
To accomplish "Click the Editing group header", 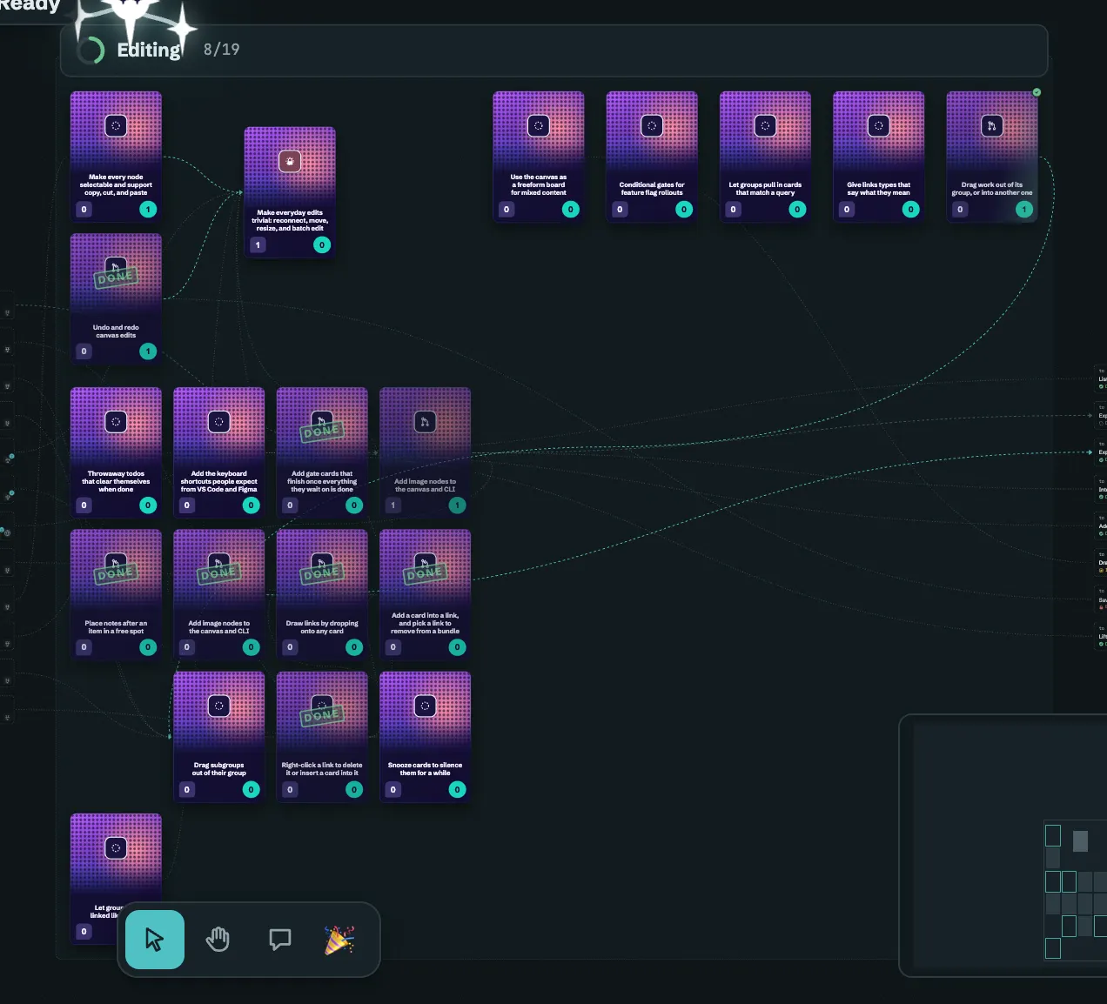I will click(553, 50).
